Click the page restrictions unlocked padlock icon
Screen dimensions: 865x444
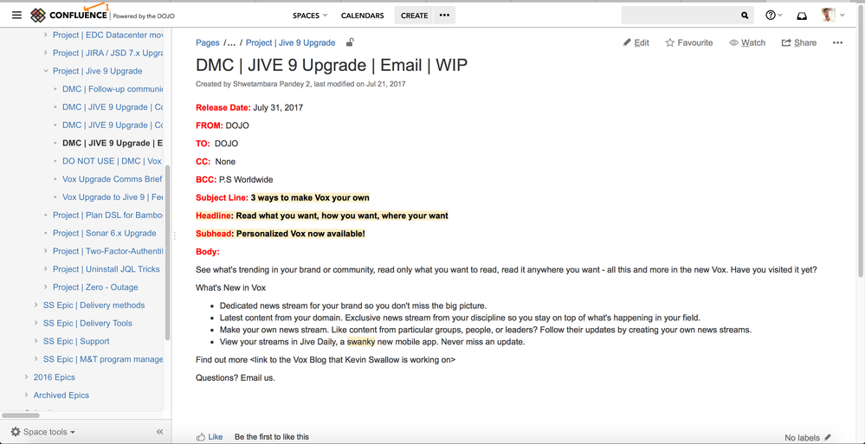coord(350,42)
